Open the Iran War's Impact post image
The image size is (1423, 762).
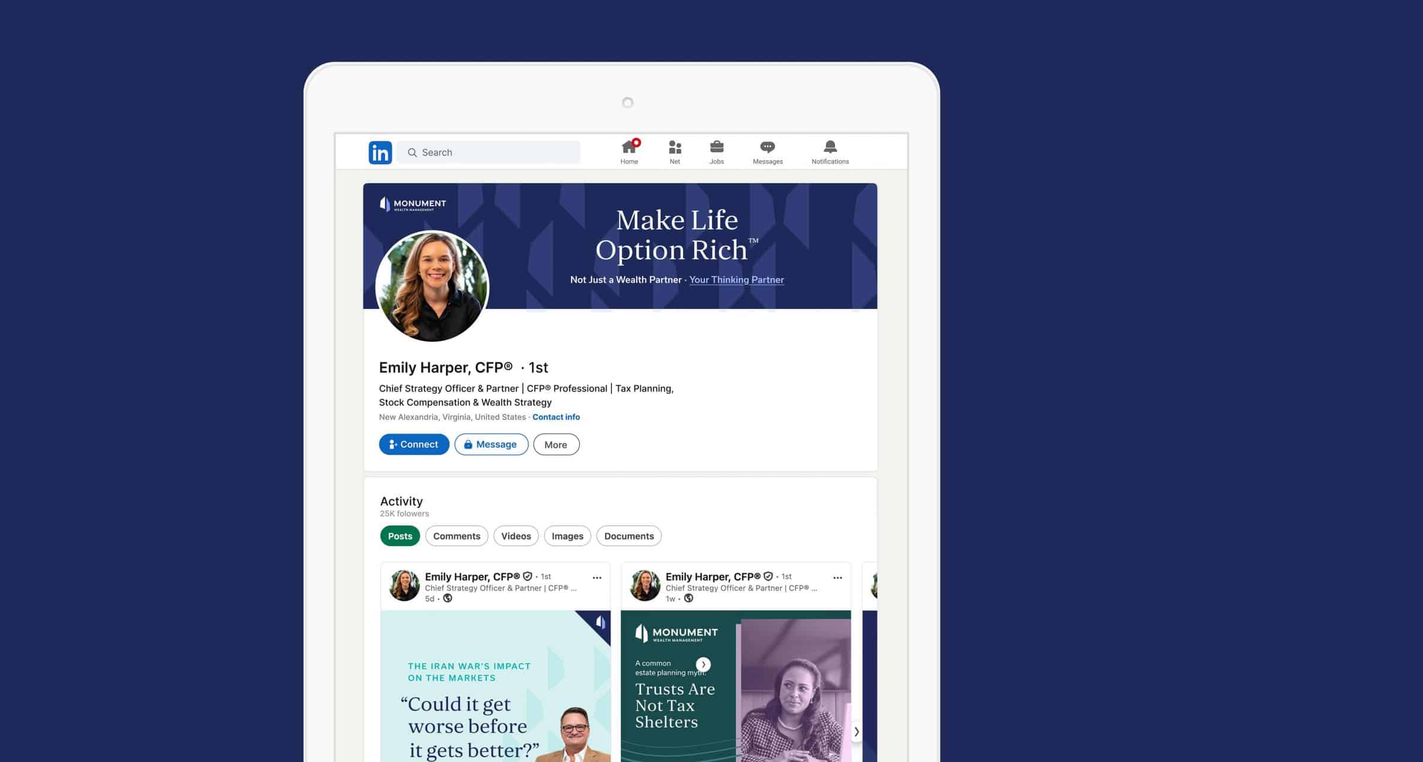click(x=496, y=686)
